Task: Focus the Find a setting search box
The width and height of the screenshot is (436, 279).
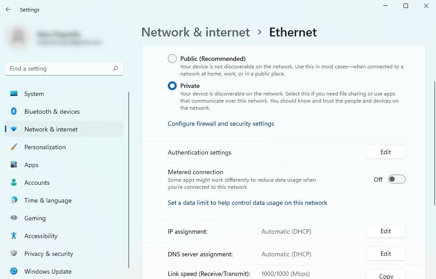Action: click(64, 68)
